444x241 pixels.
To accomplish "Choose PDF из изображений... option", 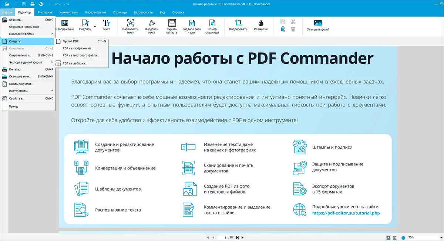I will click(81, 48).
